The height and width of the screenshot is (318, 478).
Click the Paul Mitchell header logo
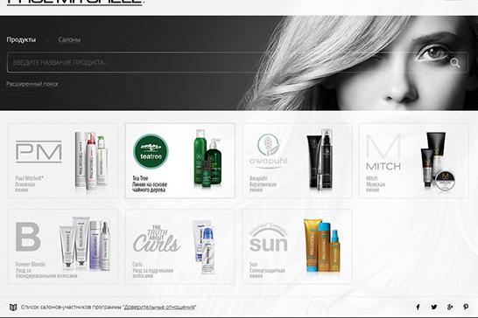74,3
